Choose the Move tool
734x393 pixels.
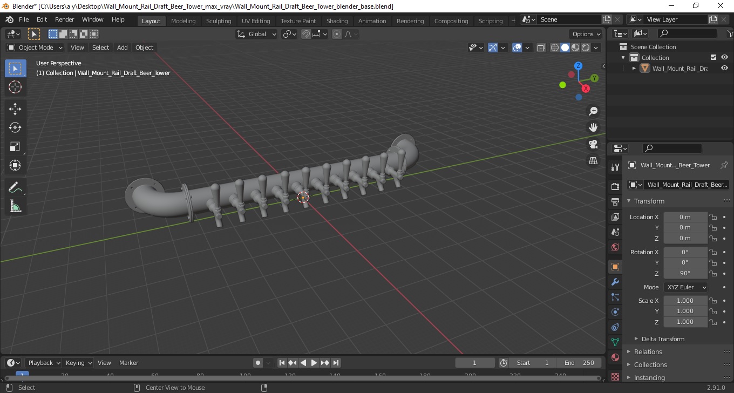15,109
